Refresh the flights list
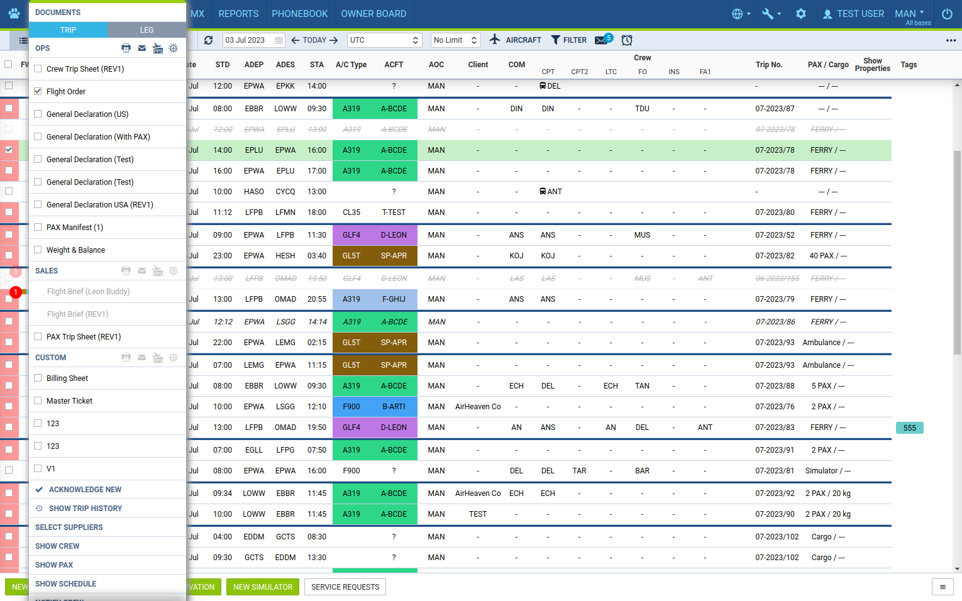The height and width of the screenshot is (601, 962). 209,40
